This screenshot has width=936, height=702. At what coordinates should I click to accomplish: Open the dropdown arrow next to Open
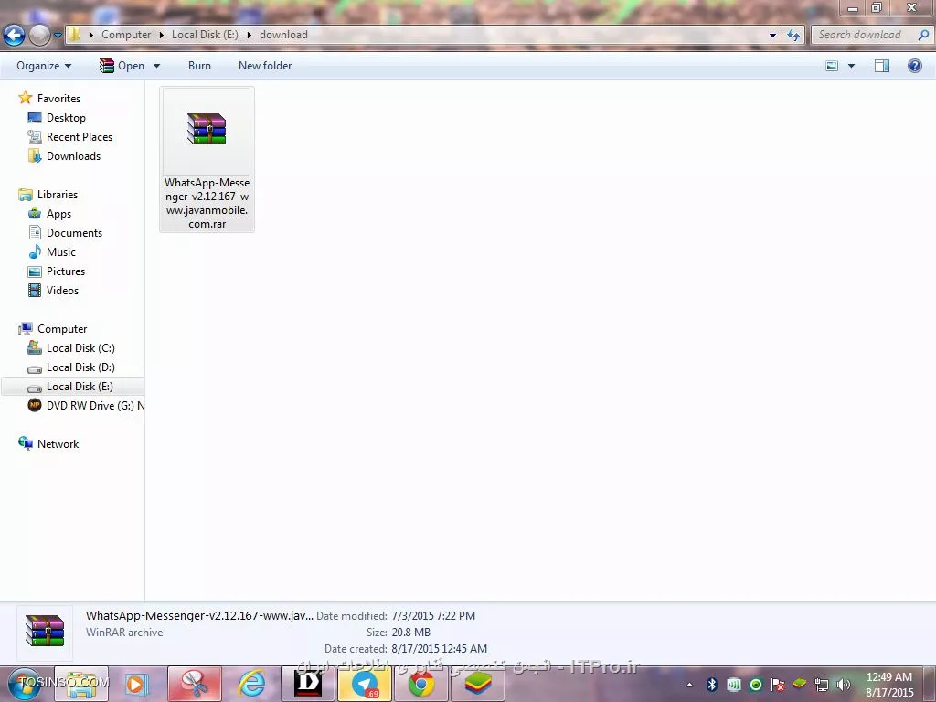pos(156,66)
